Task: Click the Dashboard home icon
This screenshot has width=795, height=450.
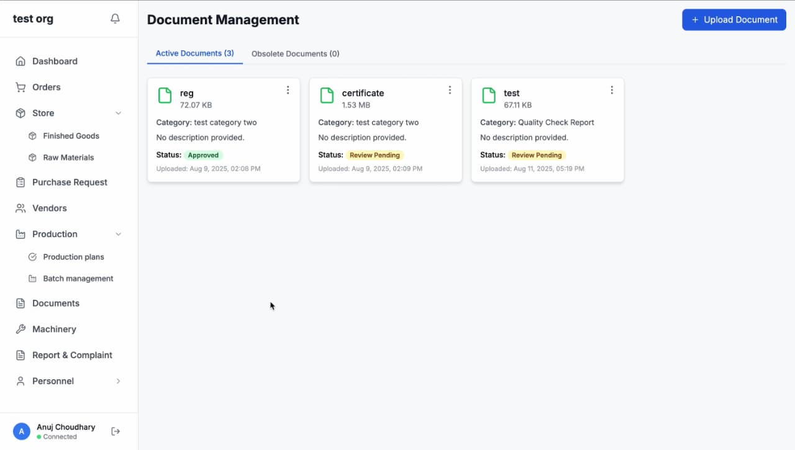Action: pos(20,61)
